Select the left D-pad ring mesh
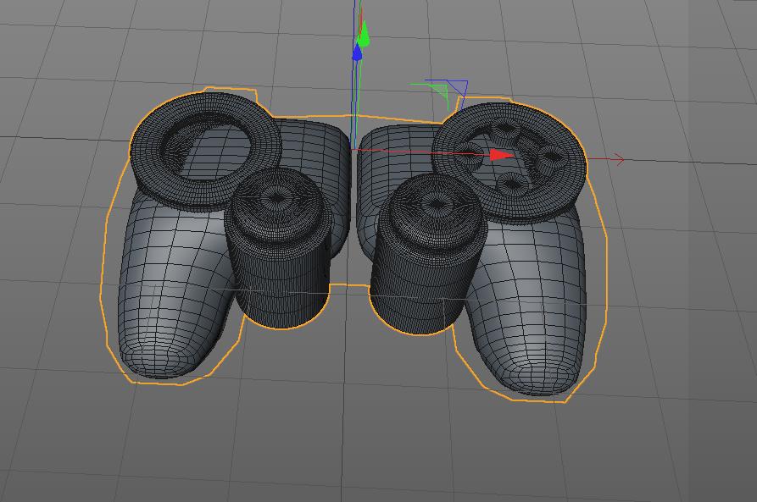This screenshot has width=757, height=502. [206, 151]
